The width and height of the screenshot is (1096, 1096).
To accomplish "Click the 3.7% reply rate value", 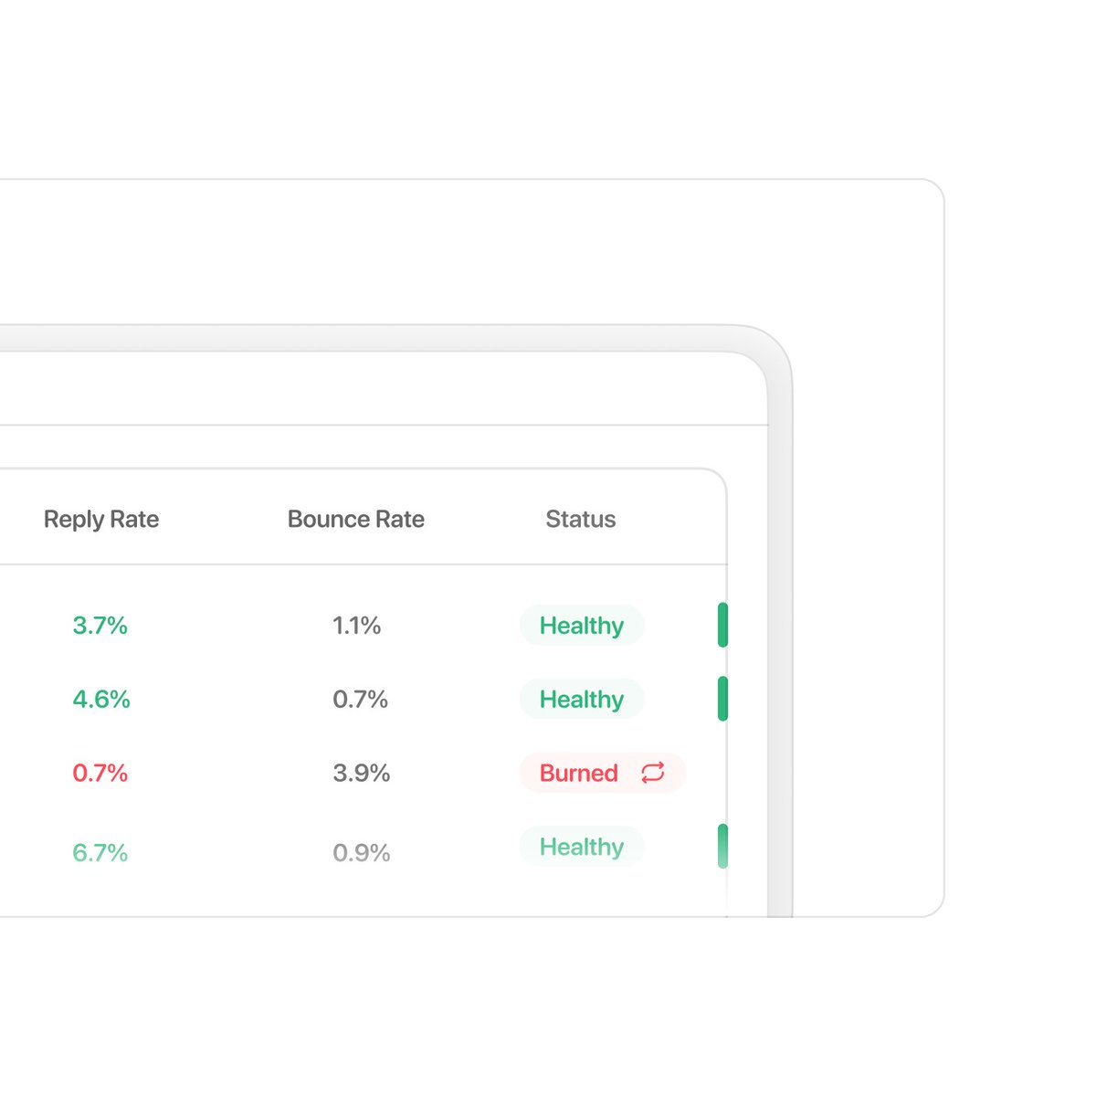I will click(x=100, y=626).
